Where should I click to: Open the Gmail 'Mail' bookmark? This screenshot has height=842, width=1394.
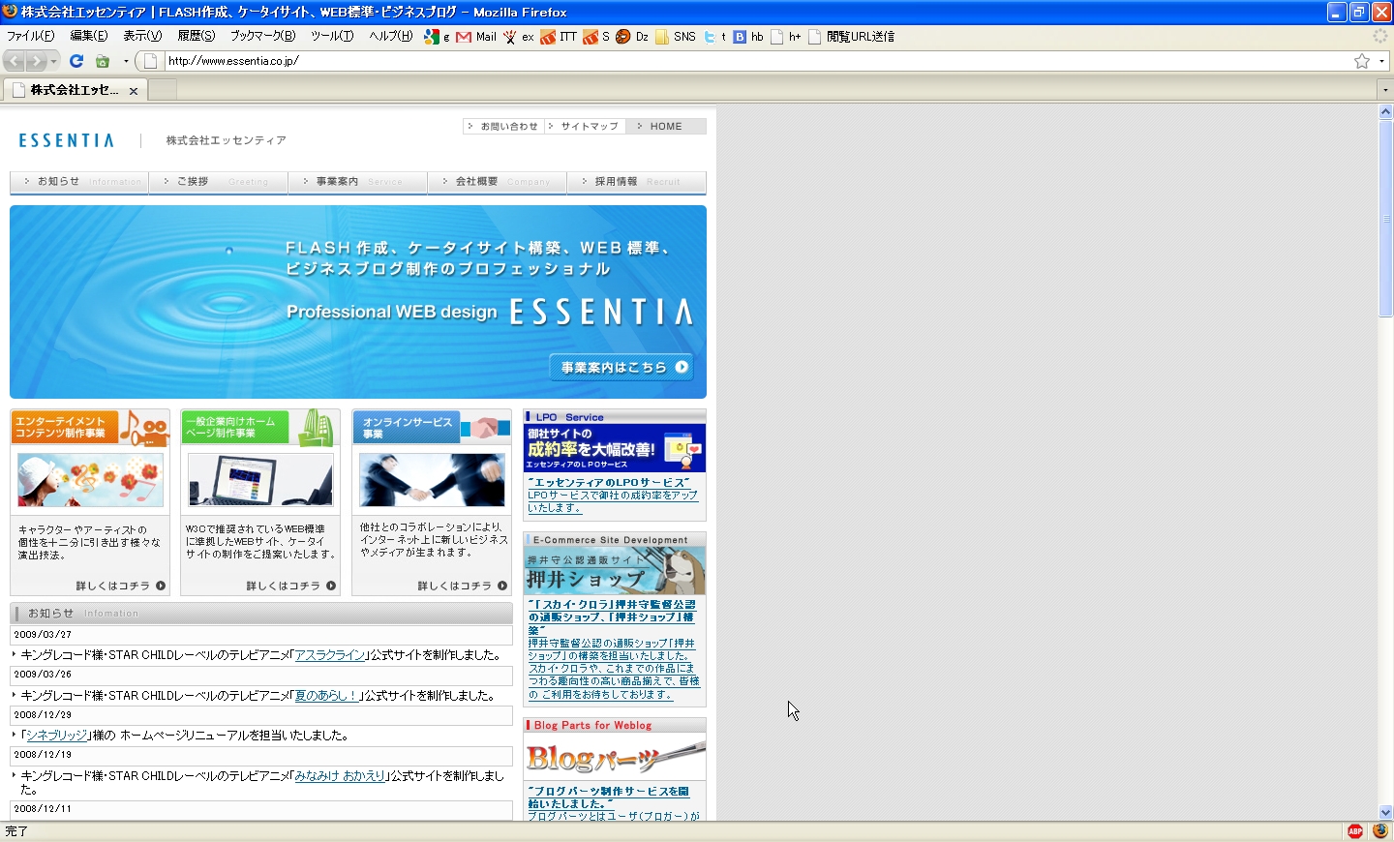pyautogui.click(x=476, y=37)
